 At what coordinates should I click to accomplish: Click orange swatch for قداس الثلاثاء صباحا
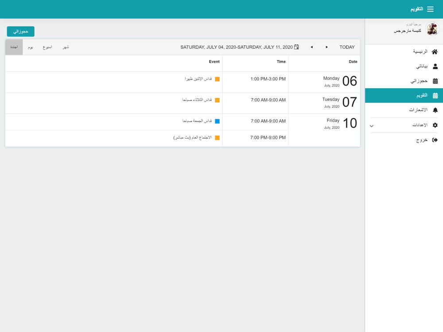[217, 100]
